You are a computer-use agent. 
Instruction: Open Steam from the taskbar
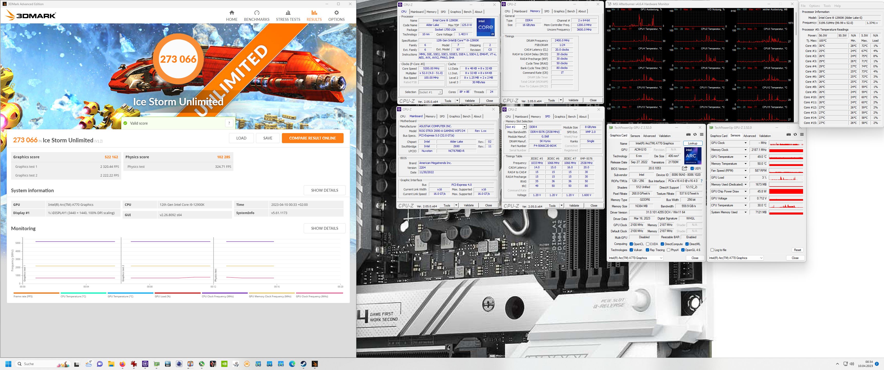pyautogui.click(x=303, y=364)
